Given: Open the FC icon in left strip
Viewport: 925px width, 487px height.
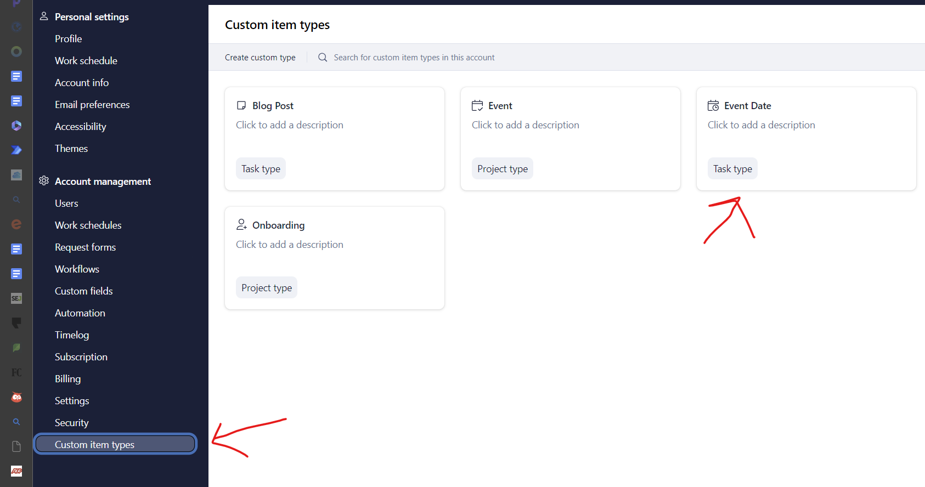Looking at the screenshot, I should pyautogui.click(x=16, y=372).
